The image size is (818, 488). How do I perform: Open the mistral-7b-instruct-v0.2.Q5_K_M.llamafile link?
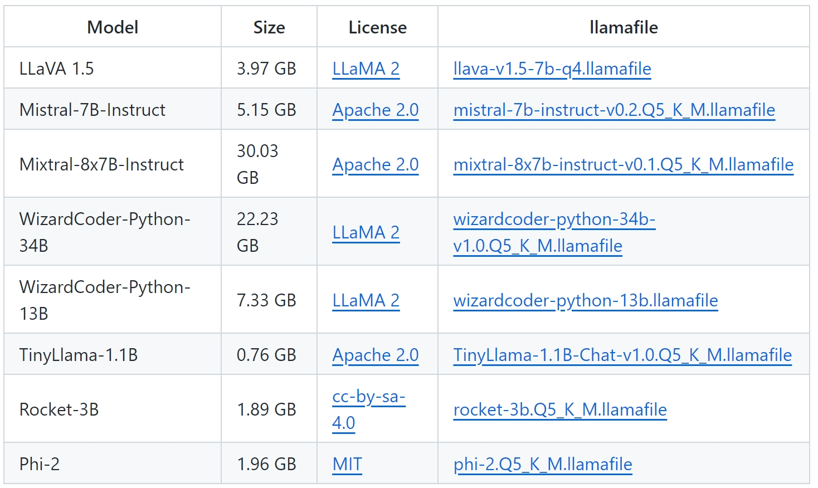[614, 110]
